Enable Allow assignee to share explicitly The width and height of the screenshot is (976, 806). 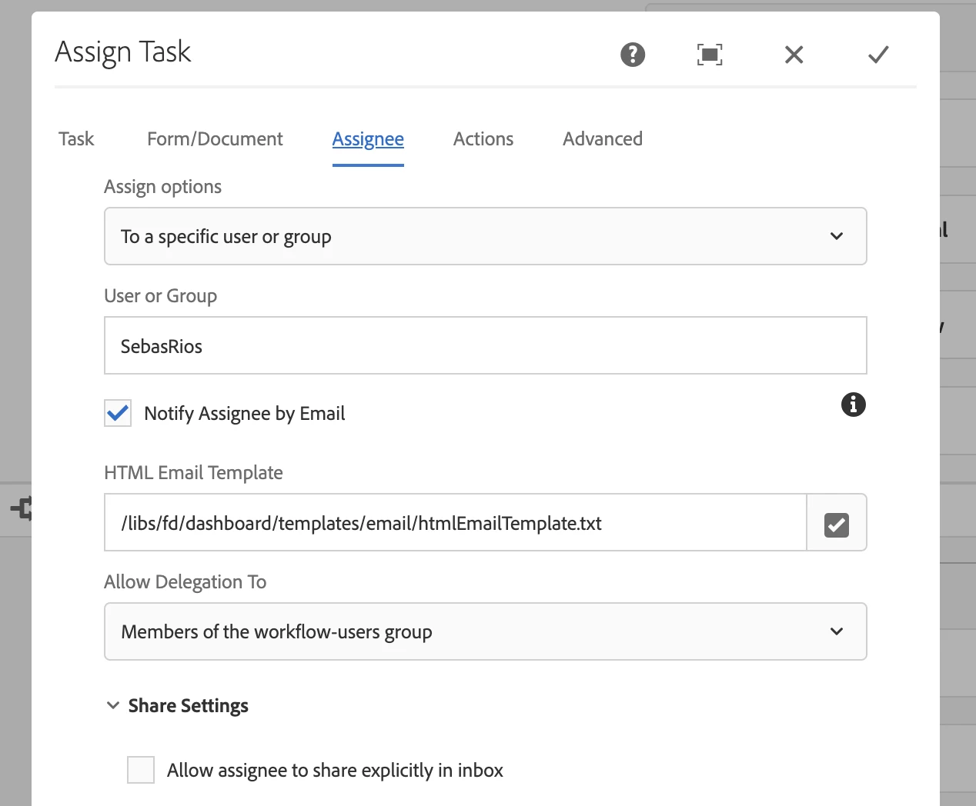(141, 770)
